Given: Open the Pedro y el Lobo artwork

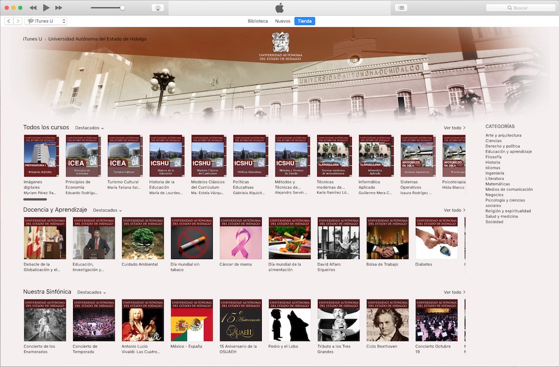Looking at the screenshot, I should point(290,320).
